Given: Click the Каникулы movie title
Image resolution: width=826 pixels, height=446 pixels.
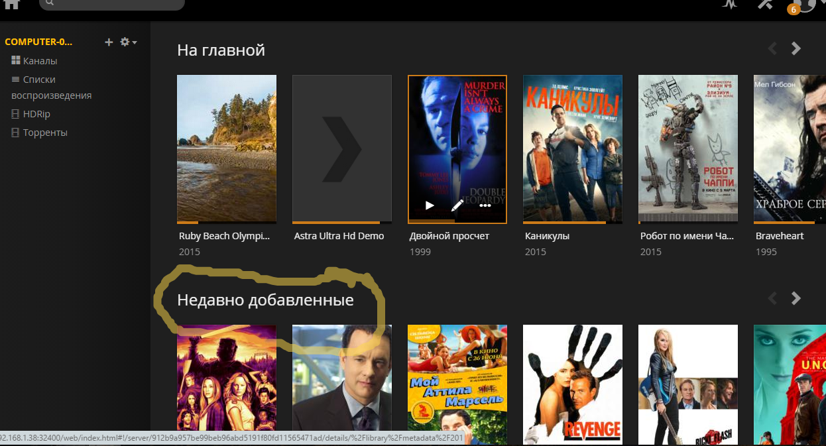Looking at the screenshot, I should (x=547, y=236).
